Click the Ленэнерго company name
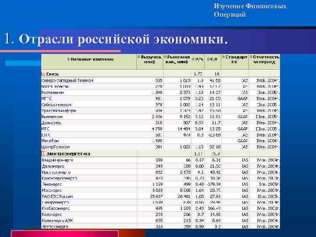Image resolution: width=316 pixels, height=237 pixels. (52, 184)
